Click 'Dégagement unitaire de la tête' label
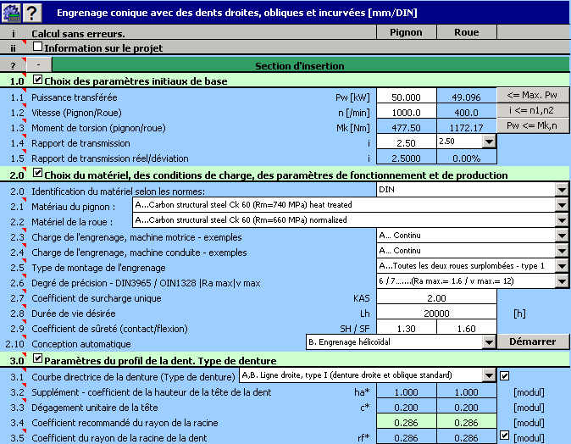571x444 pixels. tap(95, 408)
